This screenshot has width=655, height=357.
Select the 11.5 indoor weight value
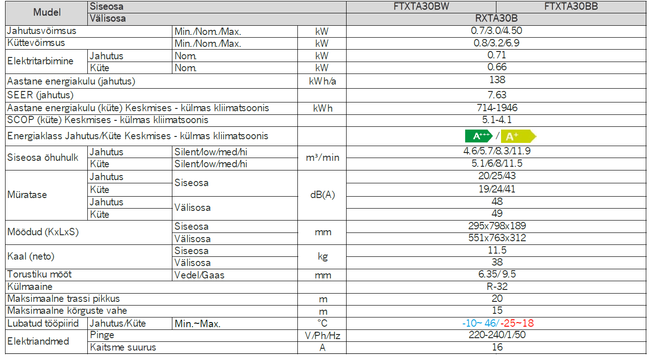497,250
